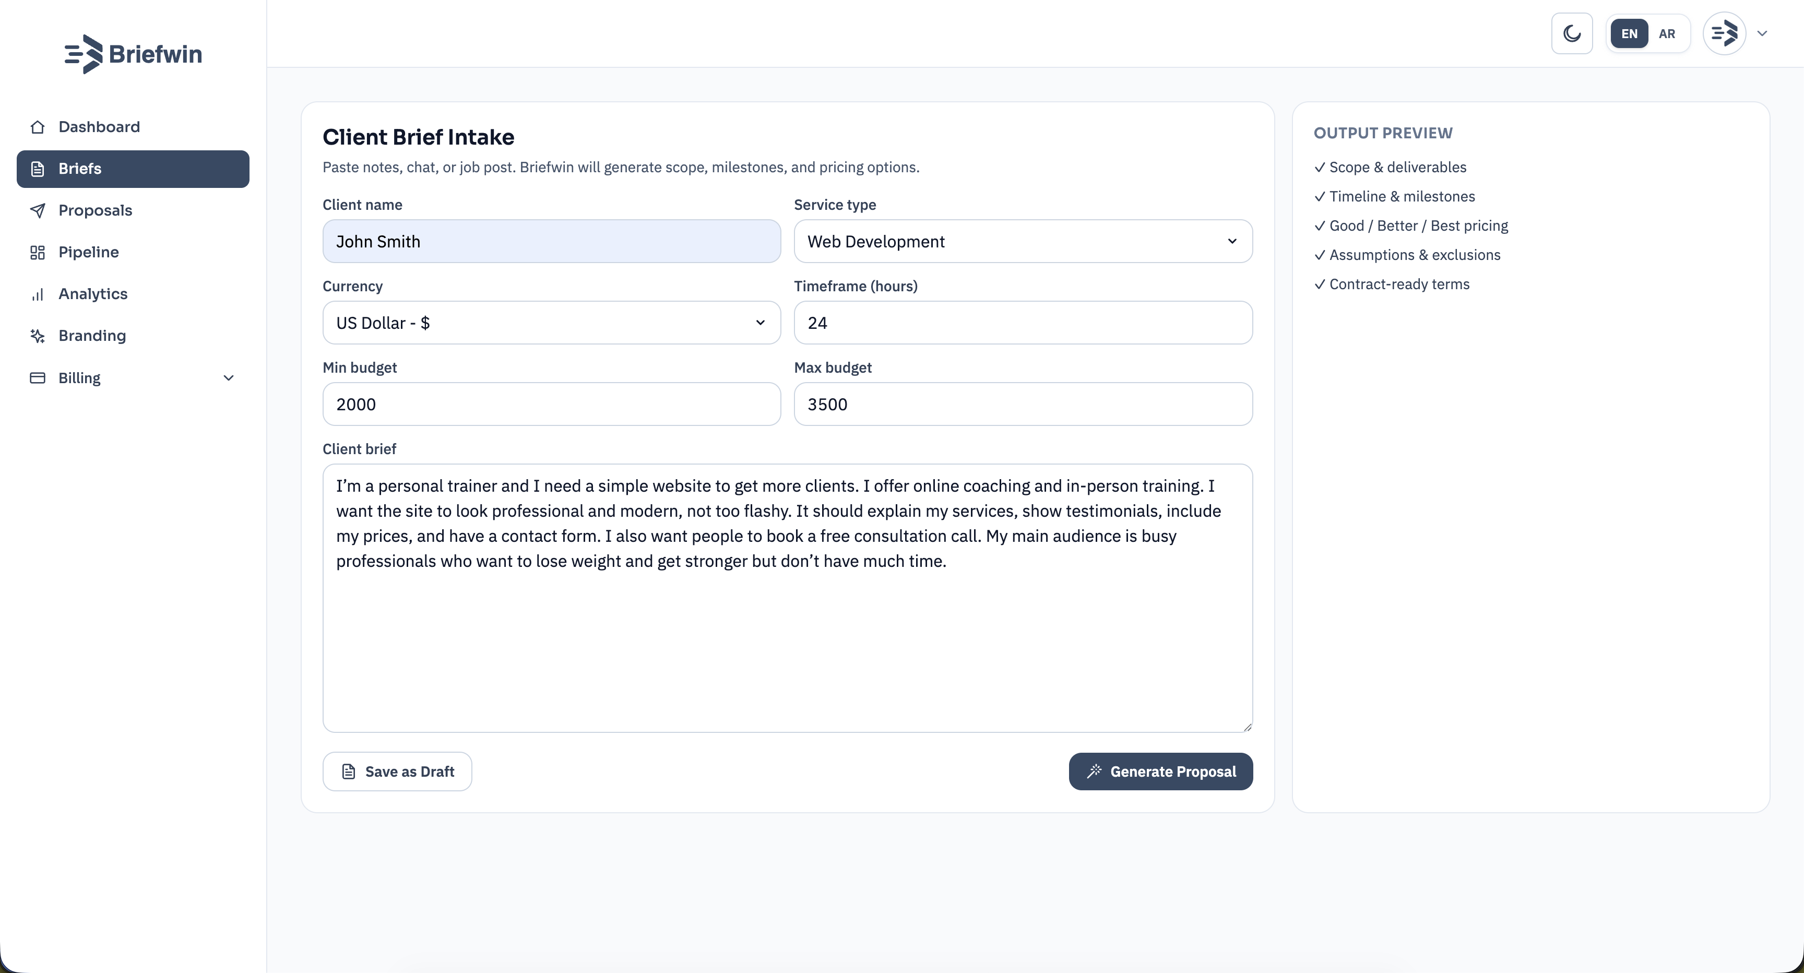Click inside the Client brief textarea
Image resolution: width=1804 pixels, height=973 pixels.
click(x=787, y=598)
